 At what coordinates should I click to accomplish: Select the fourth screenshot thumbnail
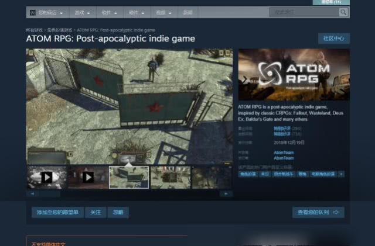click(171, 177)
